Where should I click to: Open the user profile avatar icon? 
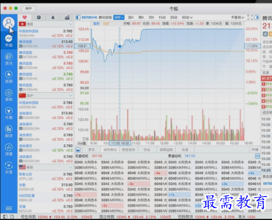click(9, 23)
